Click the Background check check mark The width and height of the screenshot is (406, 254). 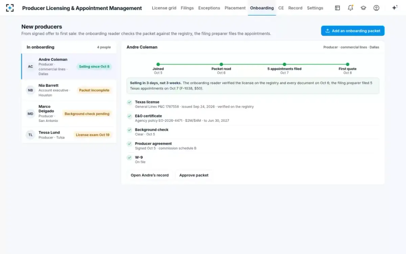129,130
